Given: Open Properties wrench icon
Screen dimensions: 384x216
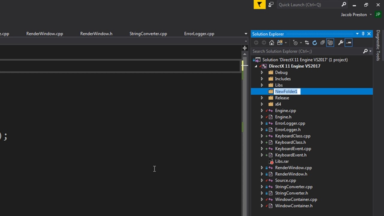Looking at the screenshot, I should pos(340,43).
